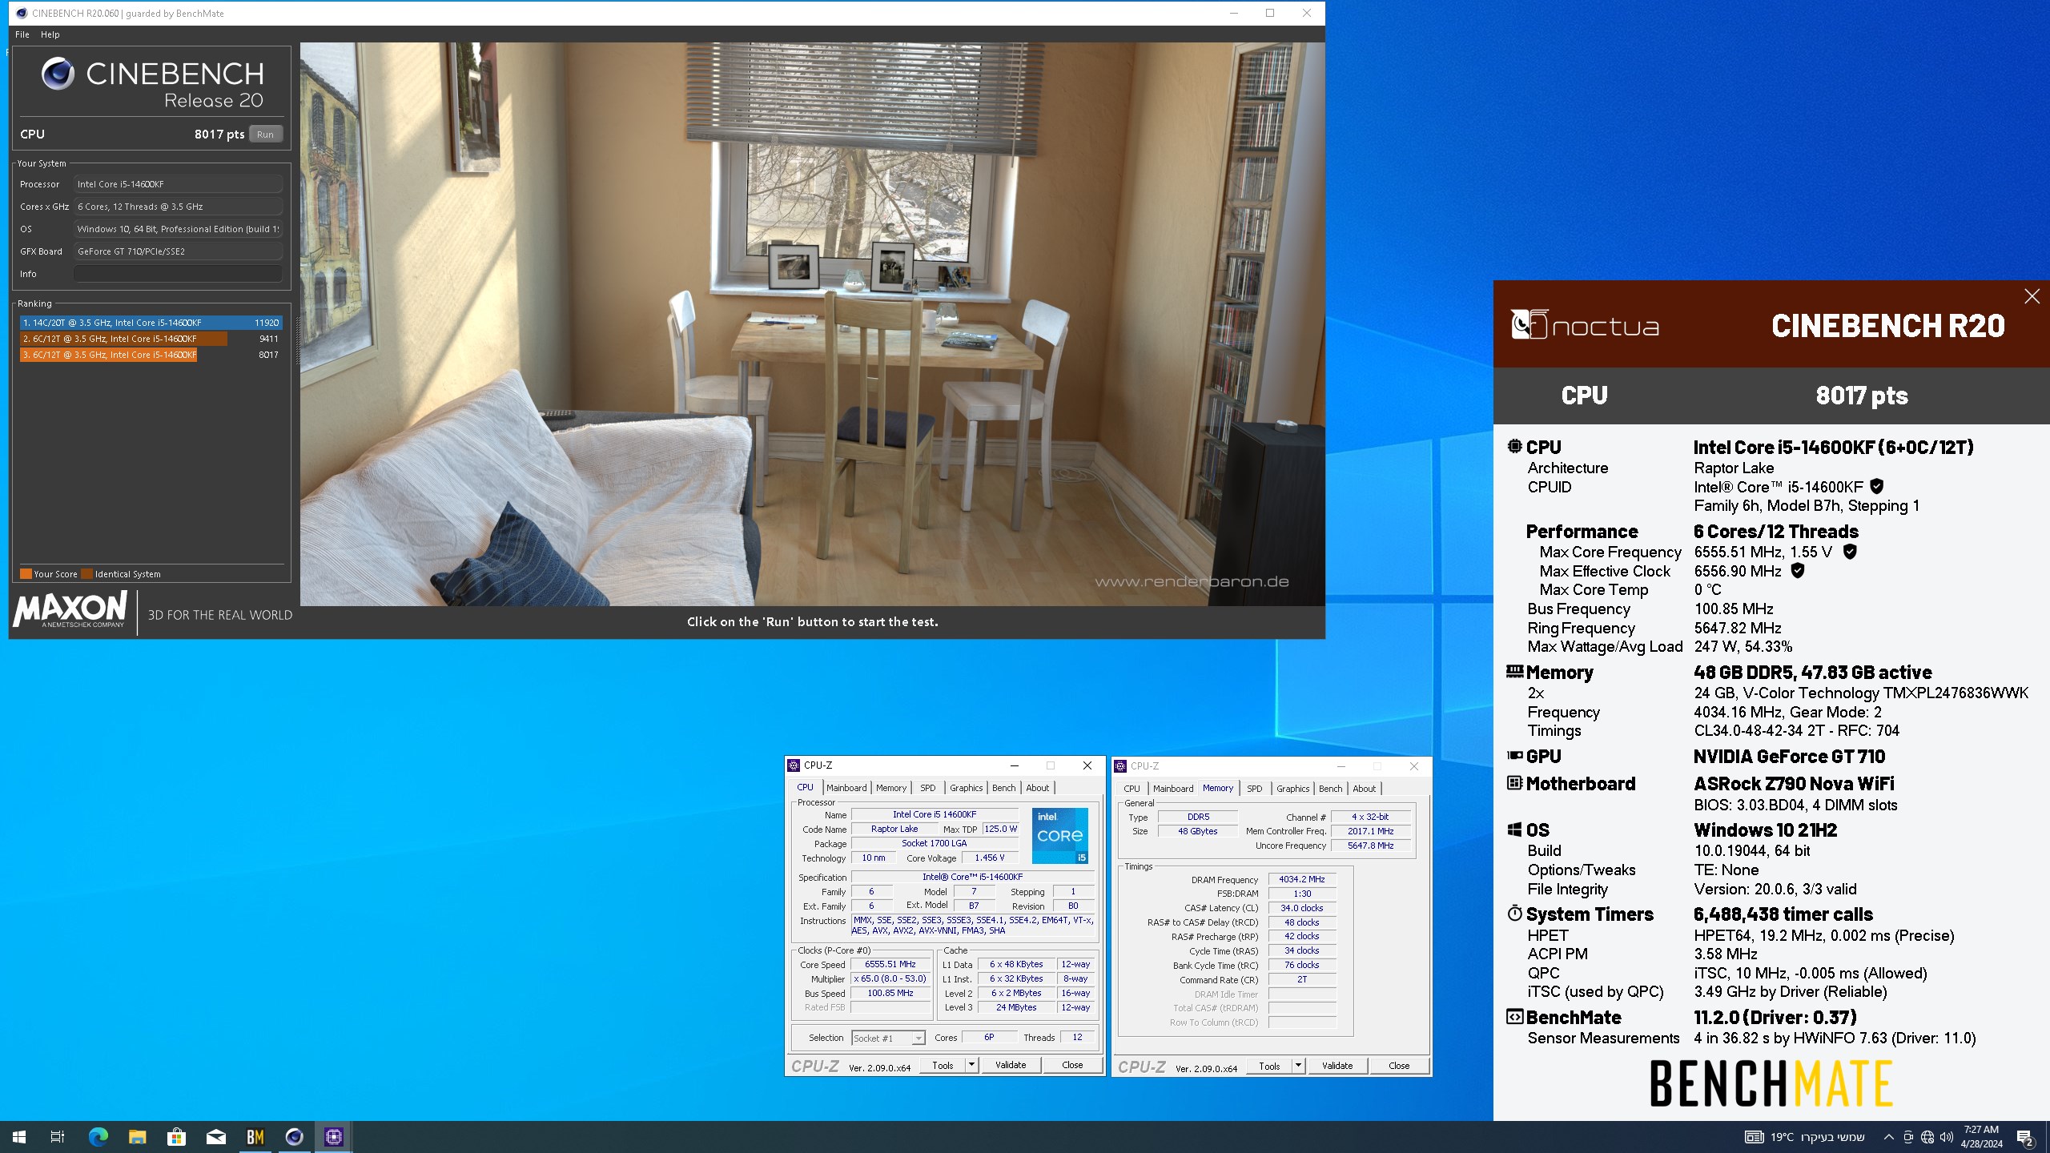Click the Max Core Frequency verified shield
Image resolution: width=2050 pixels, height=1153 pixels.
point(1850,551)
